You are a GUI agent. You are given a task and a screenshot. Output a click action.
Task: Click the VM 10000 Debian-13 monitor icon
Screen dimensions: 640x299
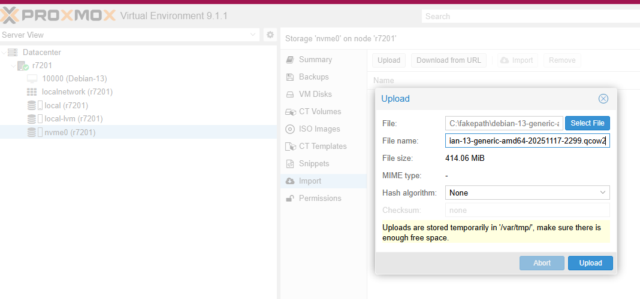click(x=32, y=79)
